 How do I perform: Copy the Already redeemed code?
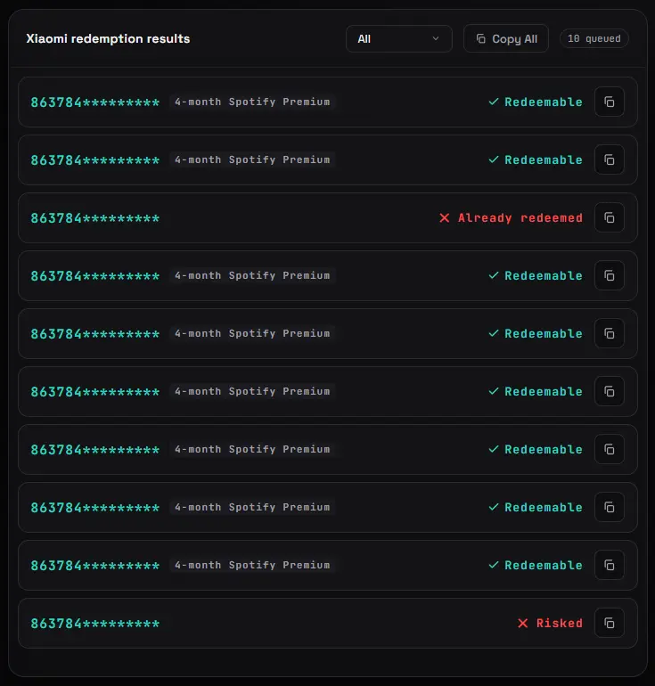[x=609, y=218]
